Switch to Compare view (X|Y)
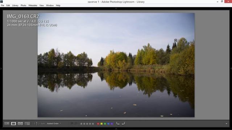 tap(20, 123)
